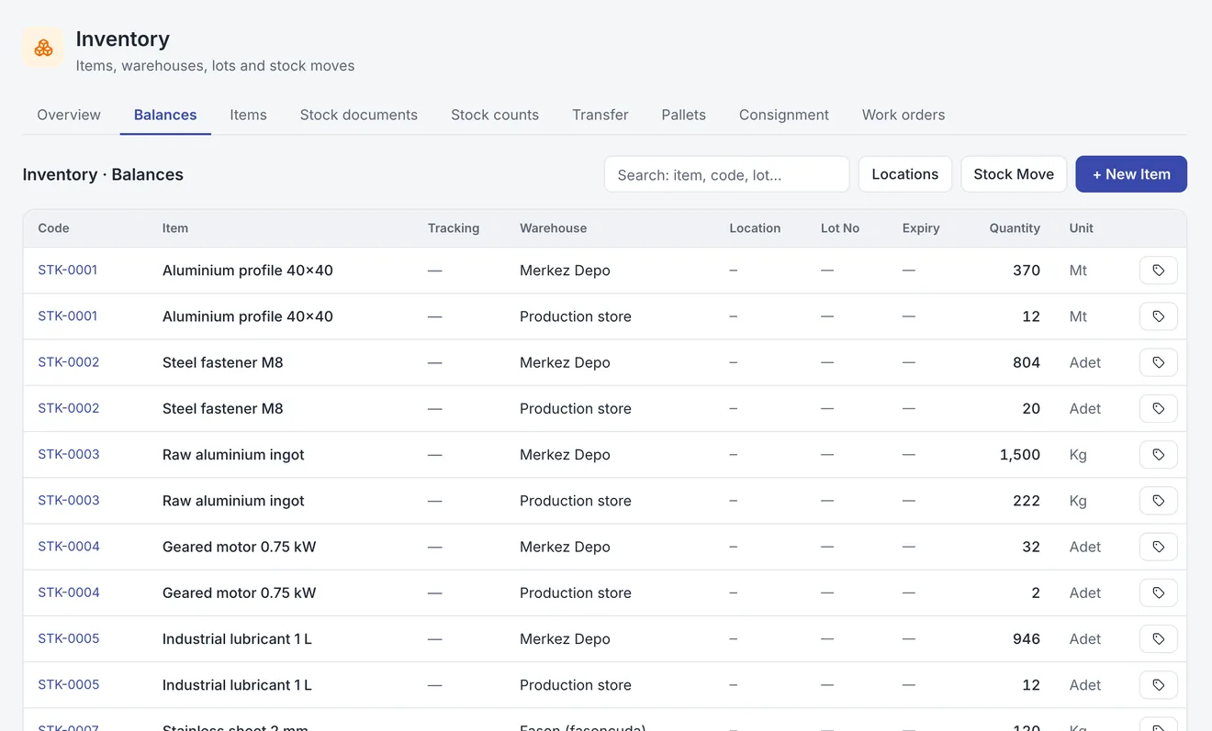Image resolution: width=1212 pixels, height=731 pixels.
Task: Open the Locations button
Action: (905, 174)
